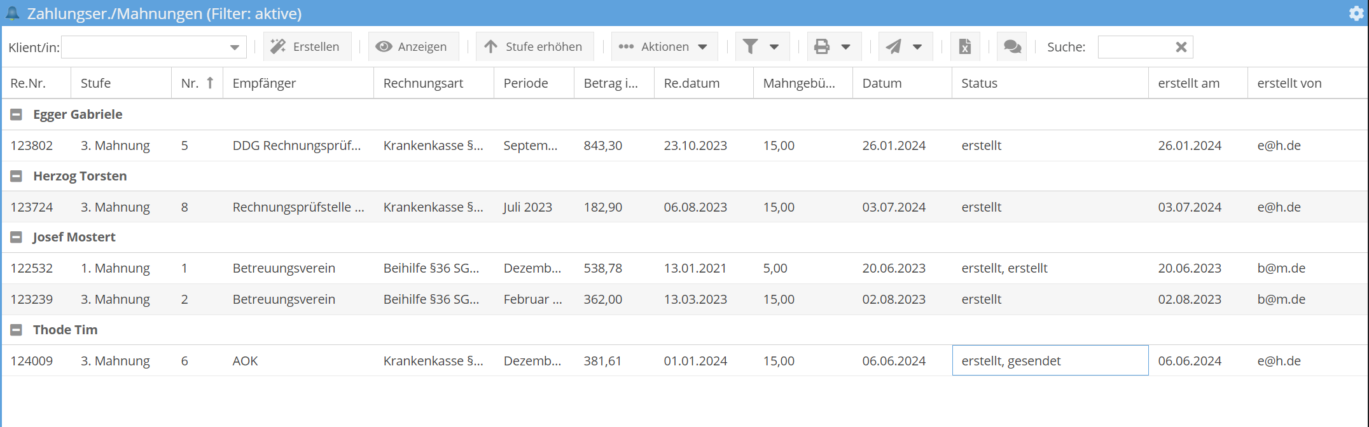The image size is (1369, 427).
Task: Click the Anzeigen button
Action: pos(413,47)
